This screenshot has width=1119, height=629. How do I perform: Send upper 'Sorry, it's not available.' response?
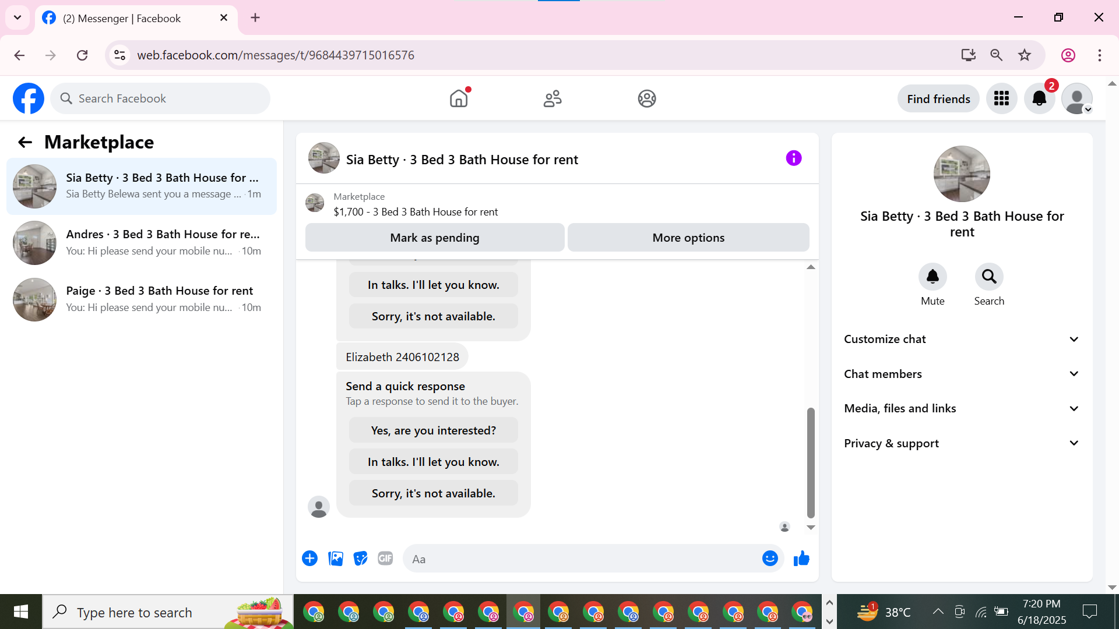(433, 316)
